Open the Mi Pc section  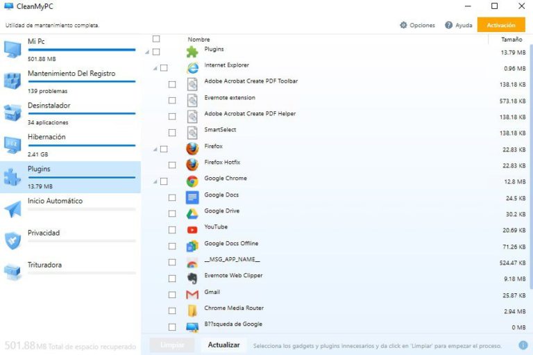tap(70, 50)
